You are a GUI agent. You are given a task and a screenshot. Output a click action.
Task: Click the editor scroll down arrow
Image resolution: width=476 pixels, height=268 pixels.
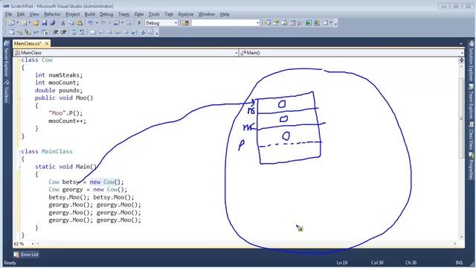click(x=461, y=237)
